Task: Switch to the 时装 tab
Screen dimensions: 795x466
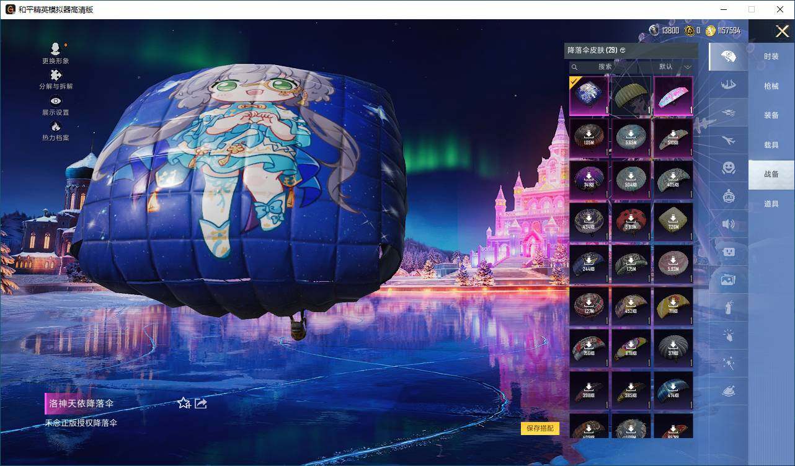Action: click(771, 56)
